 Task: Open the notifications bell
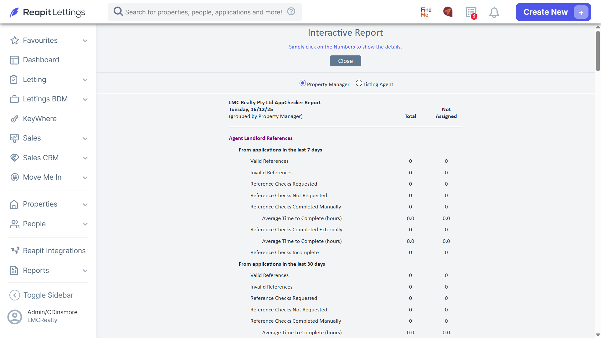pos(494,13)
